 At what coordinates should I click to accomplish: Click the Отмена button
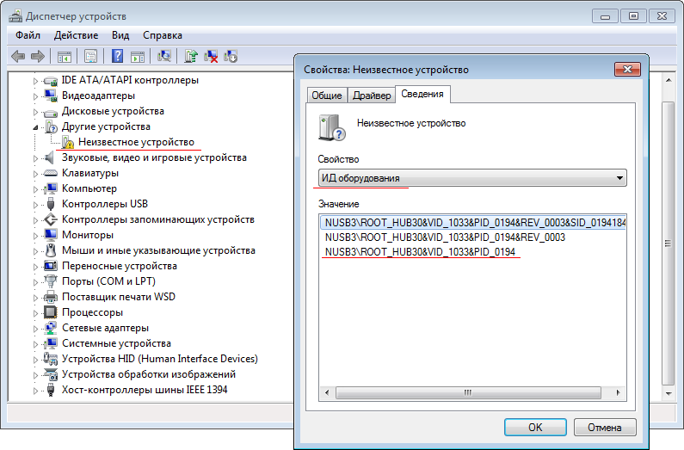tap(605, 428)
